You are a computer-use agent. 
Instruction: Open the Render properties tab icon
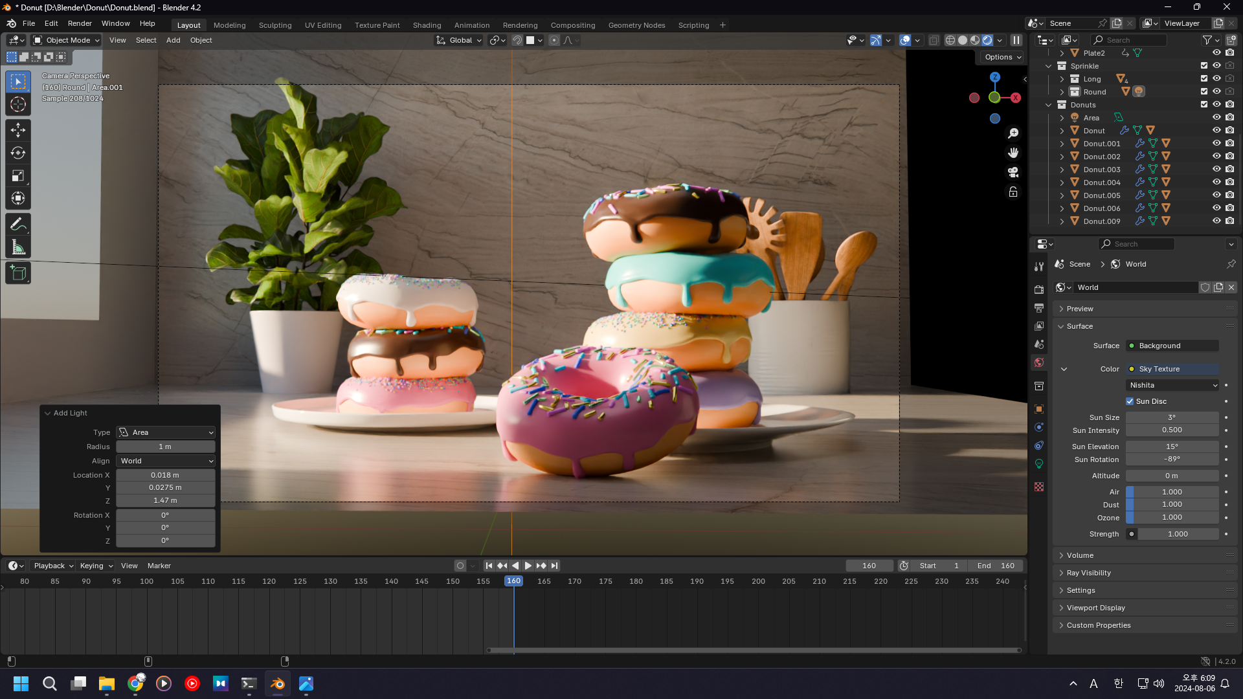click(x=1039, y=290)
